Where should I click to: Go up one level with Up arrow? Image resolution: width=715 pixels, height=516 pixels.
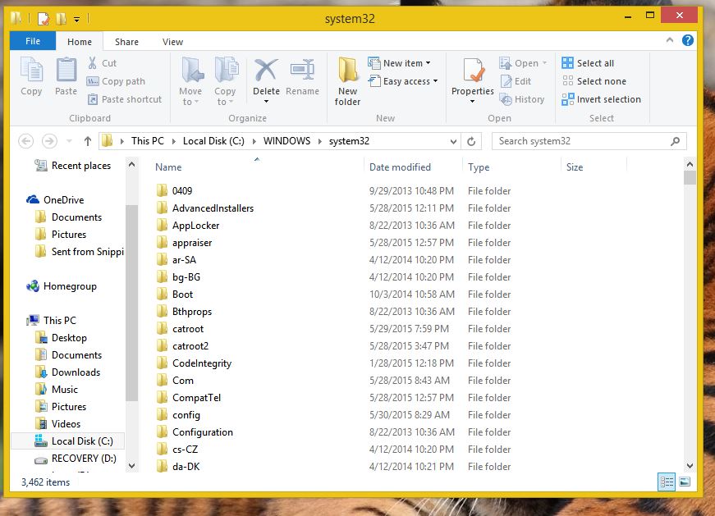(x=88, y=141)
